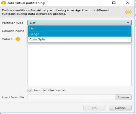This screenshot has width=136, height=114.
Task: Click the greyed-out OK button
Action: [x=94, y=108]
